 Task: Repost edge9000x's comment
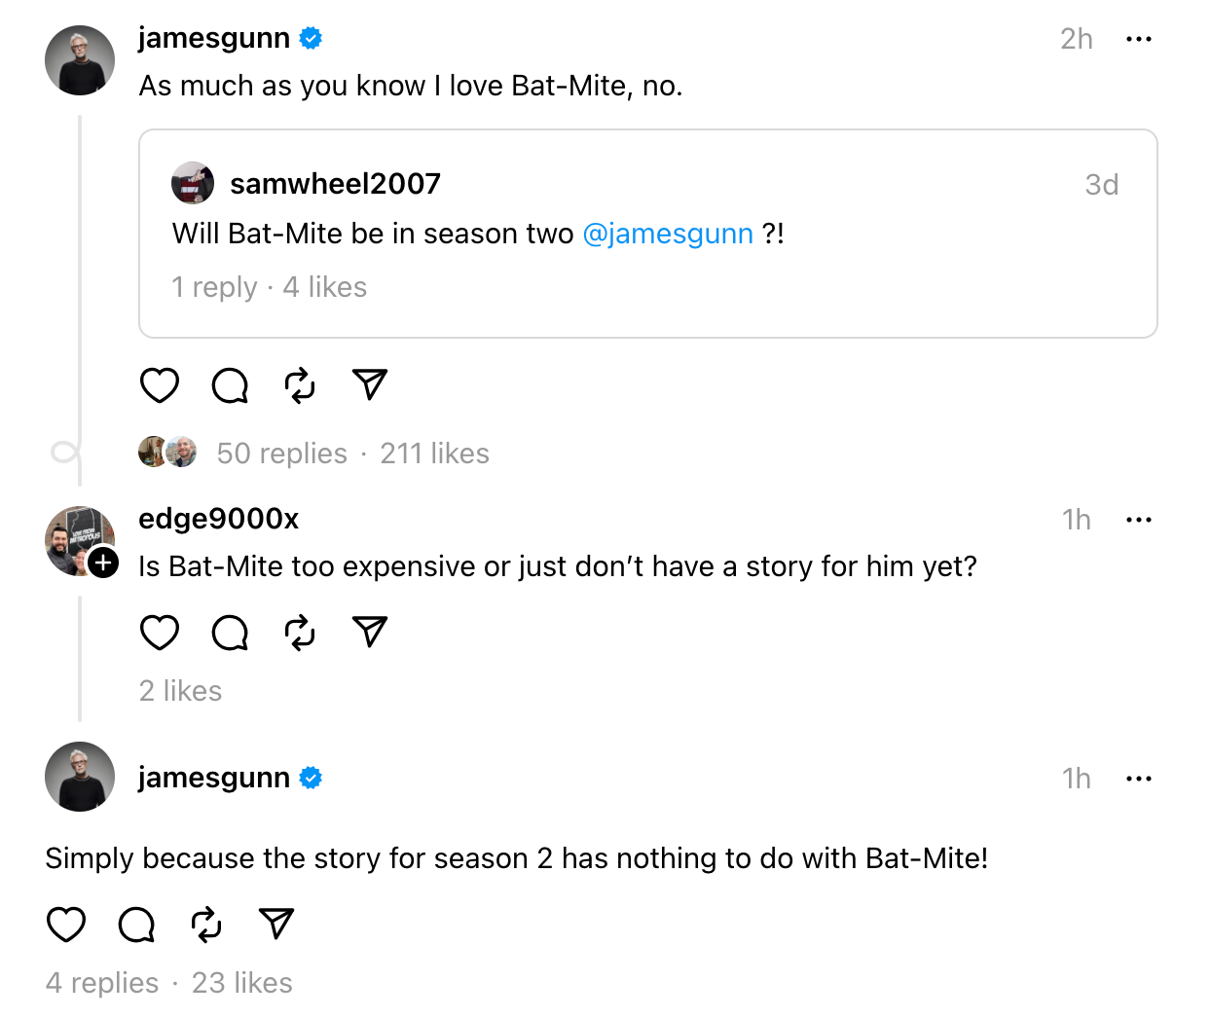(299, 633)
